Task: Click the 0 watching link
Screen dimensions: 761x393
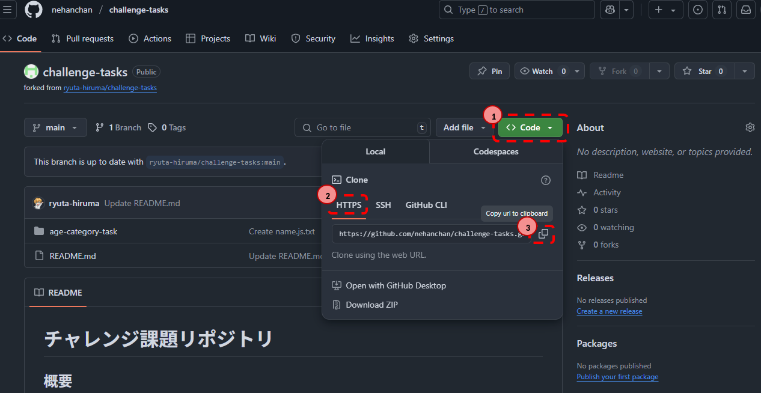Action: 605,227
